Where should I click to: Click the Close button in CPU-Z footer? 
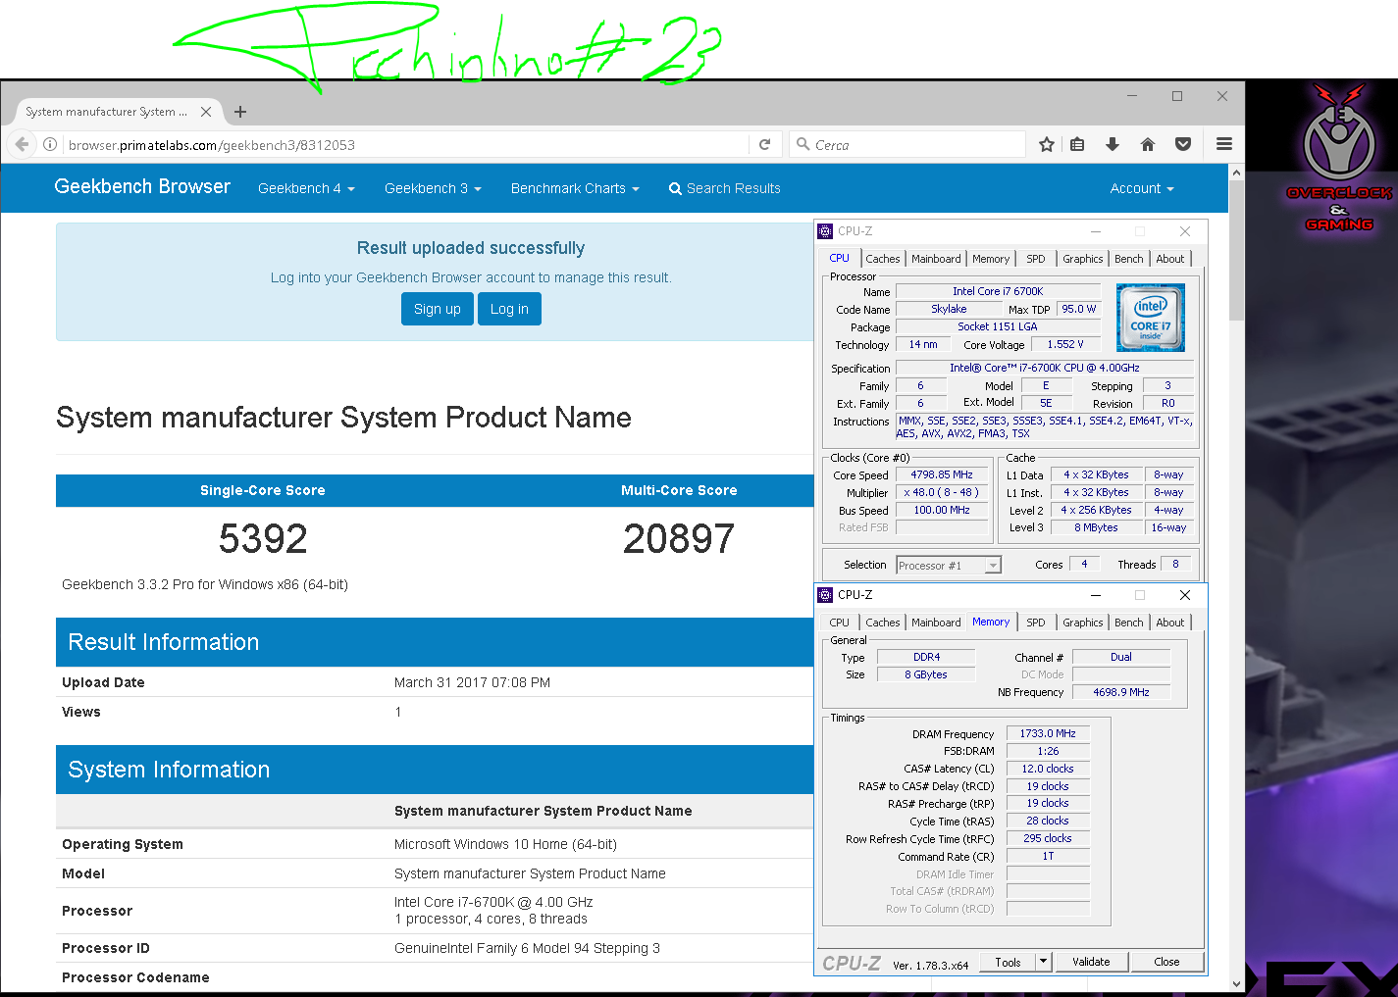click(1166, 962)
